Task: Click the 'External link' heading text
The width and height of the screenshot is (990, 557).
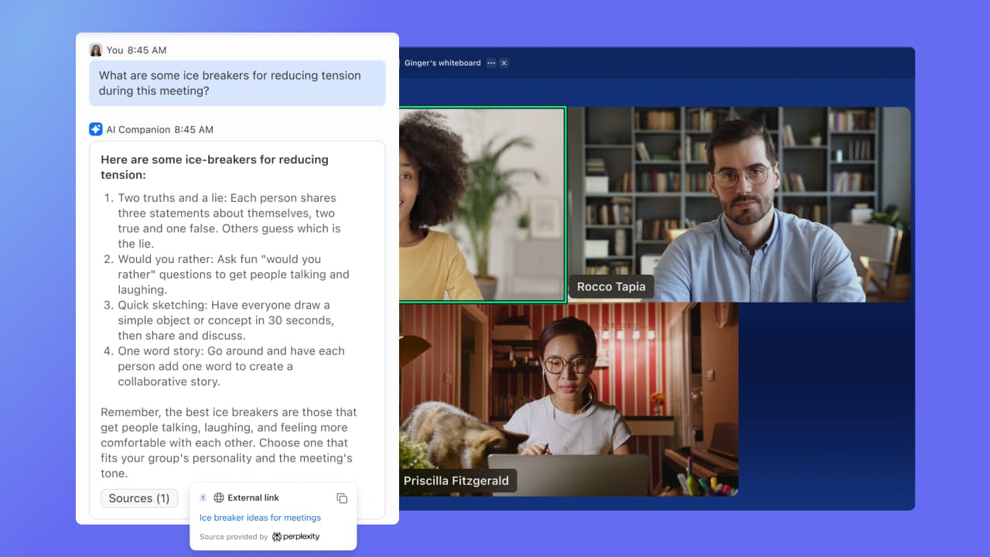Action: pyautogui.click(x=253, y=498)
